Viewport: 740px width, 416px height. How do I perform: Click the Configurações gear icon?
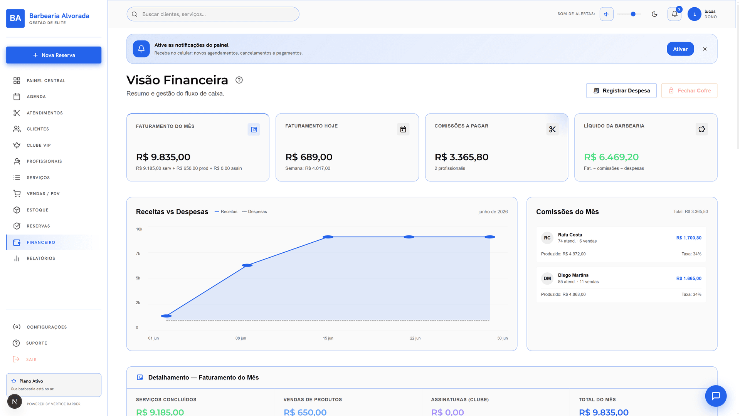point(17,327)
